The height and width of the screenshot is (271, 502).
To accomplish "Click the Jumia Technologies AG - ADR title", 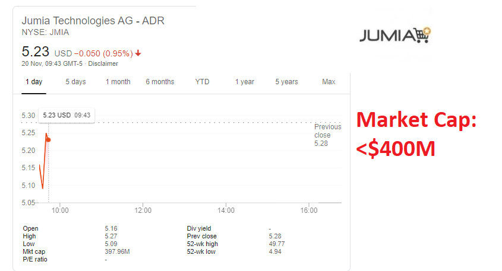I will [93, 21].
